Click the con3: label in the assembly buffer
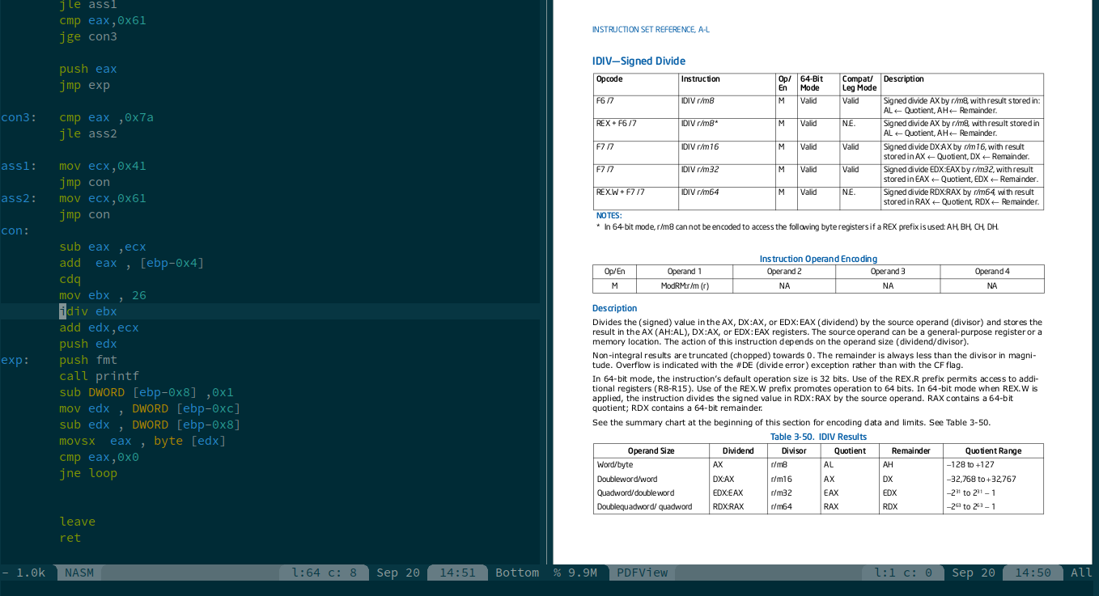Screen dimensions: 1099x596 coord(16,117)
